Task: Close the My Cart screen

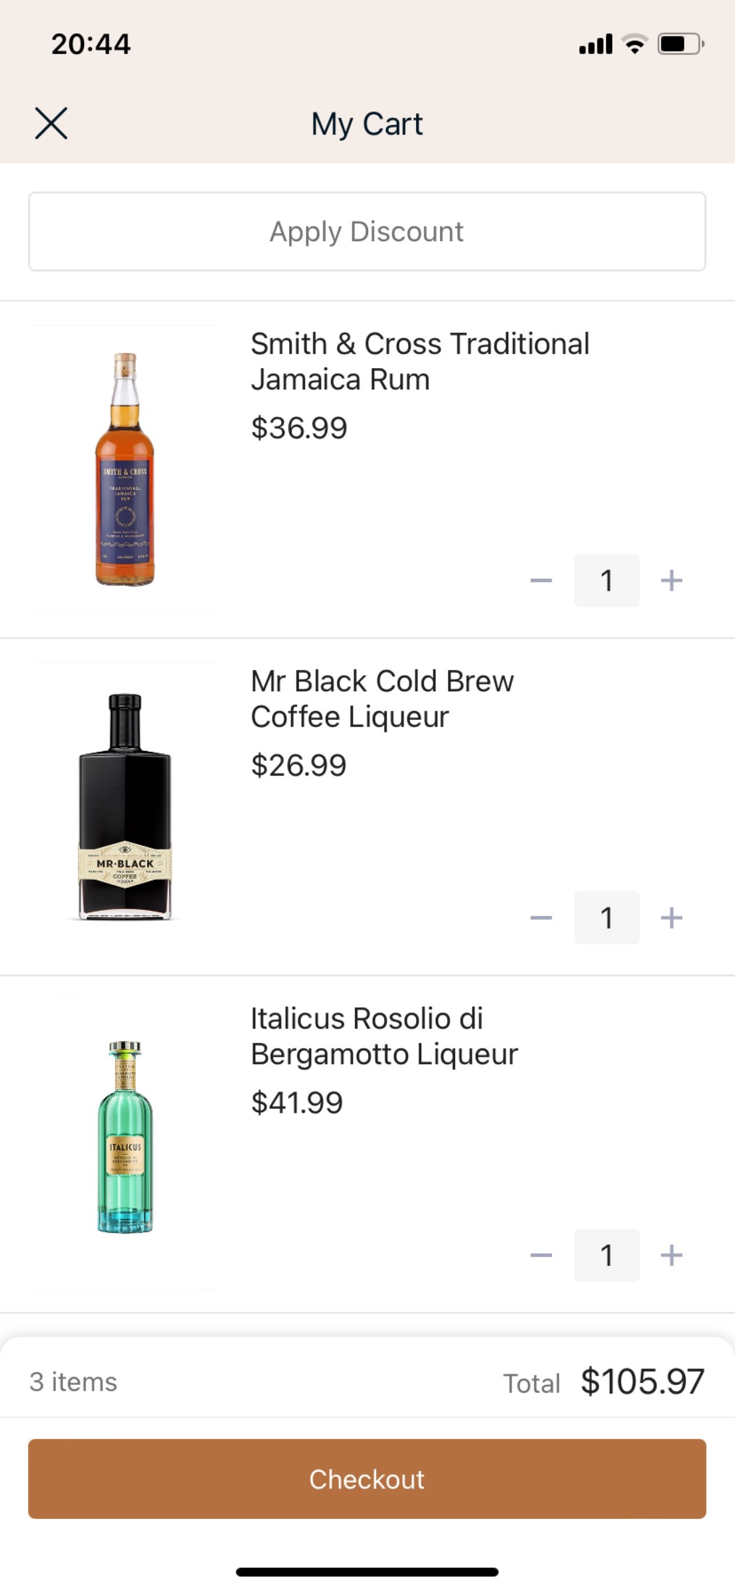Action: pyautogui.click(x=51, y=124)
